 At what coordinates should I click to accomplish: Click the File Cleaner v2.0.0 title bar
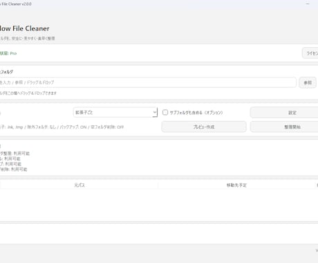[x=16, y=4]
